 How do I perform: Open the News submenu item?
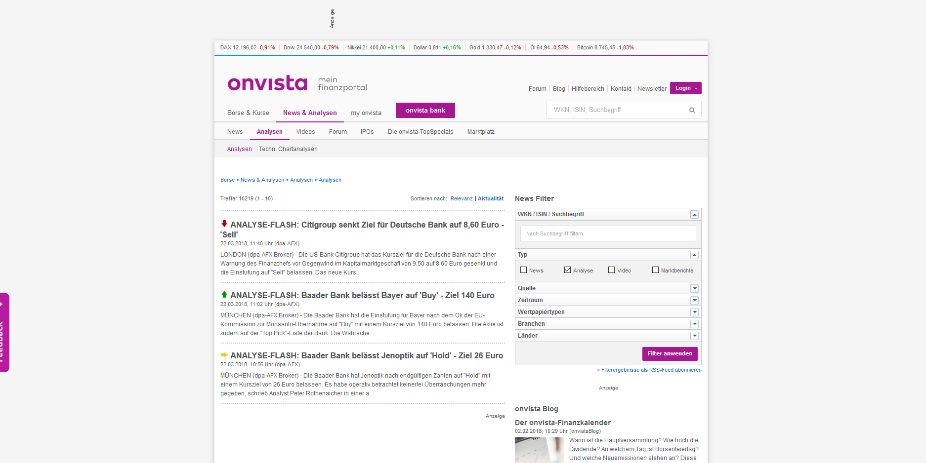click(x=235, y=132)
